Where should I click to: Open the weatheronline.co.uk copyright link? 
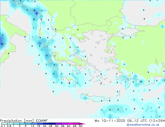click(x=143, y=125)
